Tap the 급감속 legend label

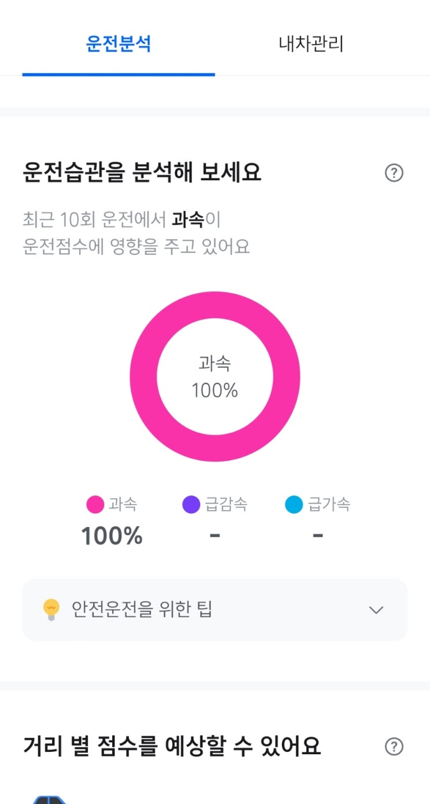coord(226,505)
